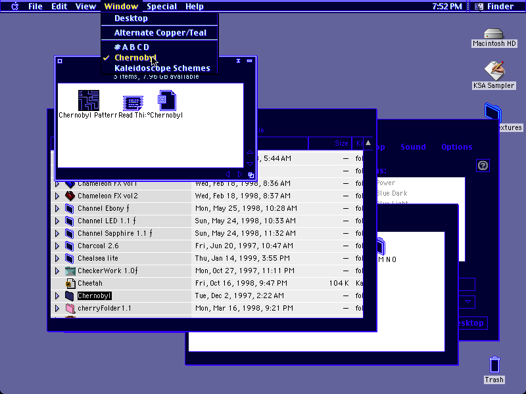Sort list by Size column header
This screenshot has width=526, height=394.
(330, 143)
